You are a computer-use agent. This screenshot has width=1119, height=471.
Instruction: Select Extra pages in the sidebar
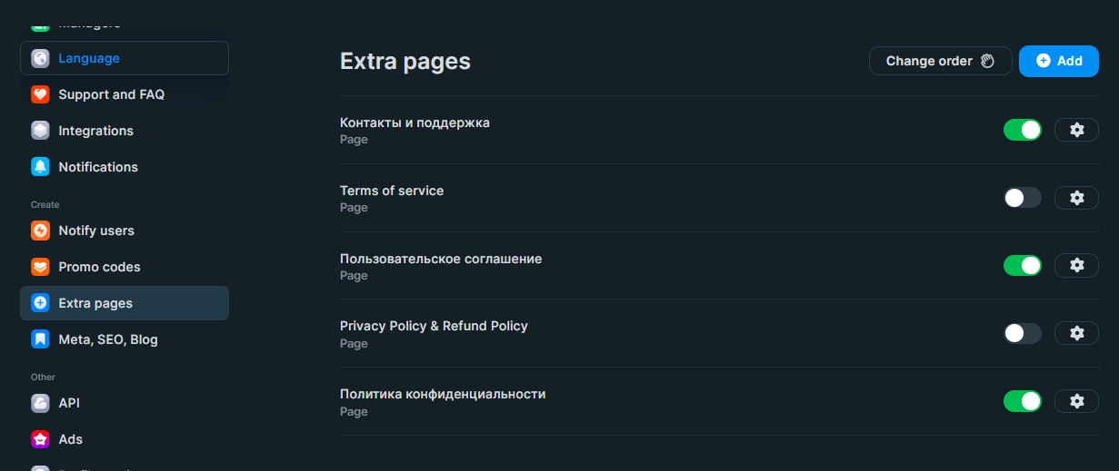point(95,303)
